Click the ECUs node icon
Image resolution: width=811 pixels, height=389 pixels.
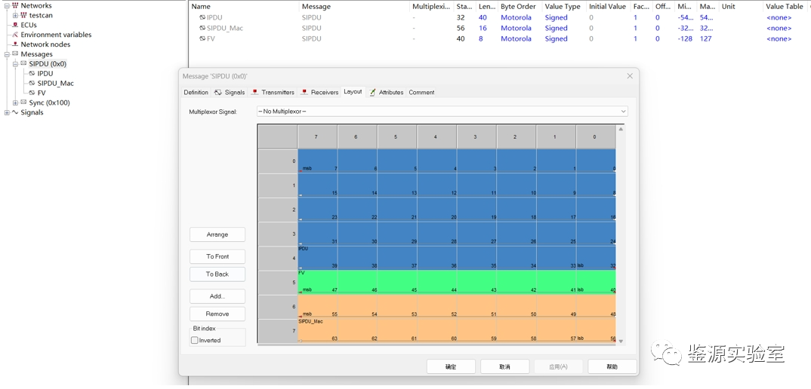(x=15, y=25)
